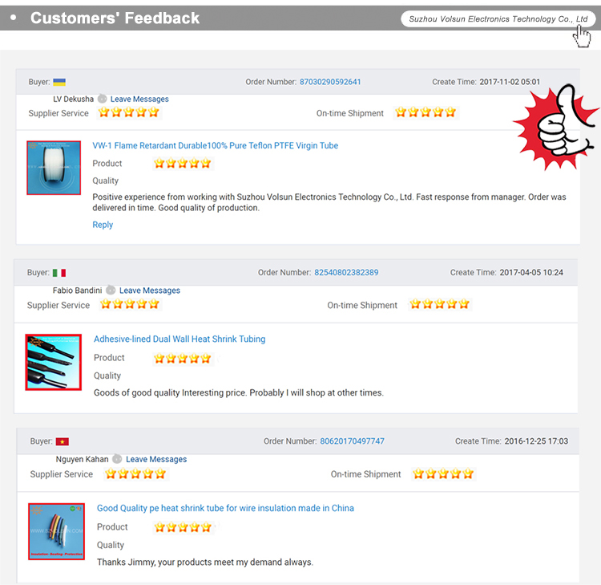Screen dimensions: 601x585
Task: Open order number 80620170497747
Action: pos(352,441)
